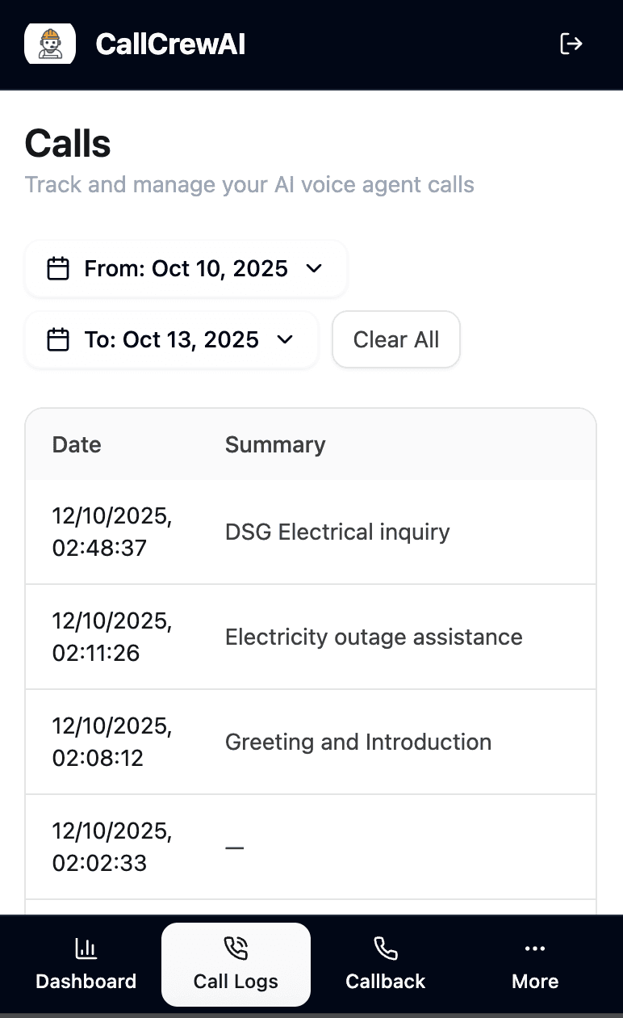Click the calendar icon beside To date
Viewport: 623px width, 1018px height.
(57, 339)
